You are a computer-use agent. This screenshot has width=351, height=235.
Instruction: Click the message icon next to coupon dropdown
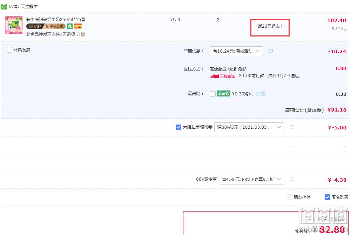[292, 127]
